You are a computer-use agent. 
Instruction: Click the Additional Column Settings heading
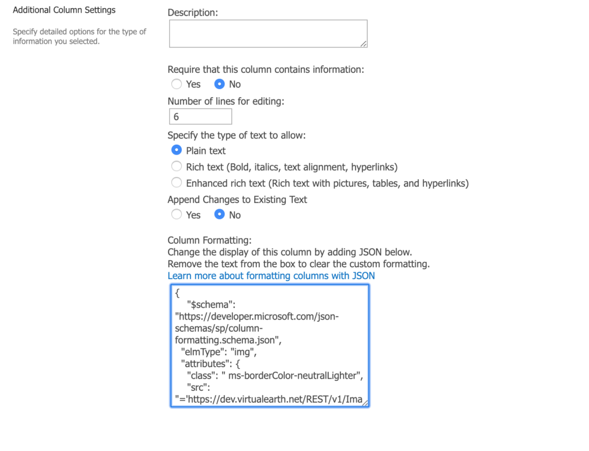64,10
